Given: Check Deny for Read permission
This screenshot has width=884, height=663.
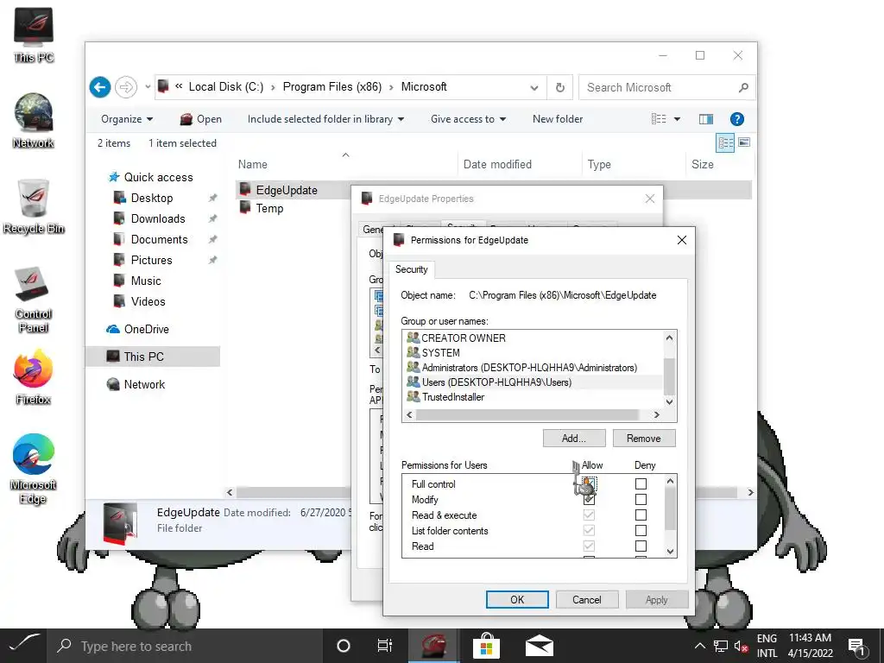Looking at the screenshot, I should [x=641, y=546].
